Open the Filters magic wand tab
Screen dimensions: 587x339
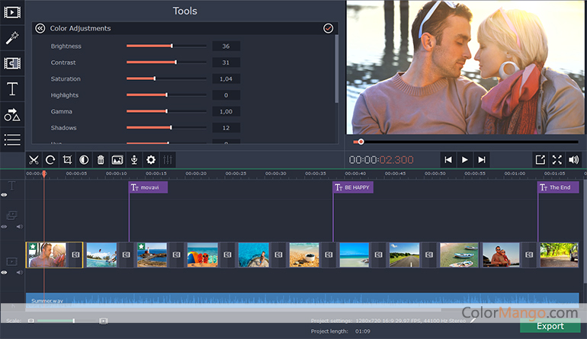pyautogui.click(x=12, y=38)
